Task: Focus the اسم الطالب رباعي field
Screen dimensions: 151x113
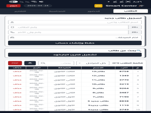Action: click(75, 22)
